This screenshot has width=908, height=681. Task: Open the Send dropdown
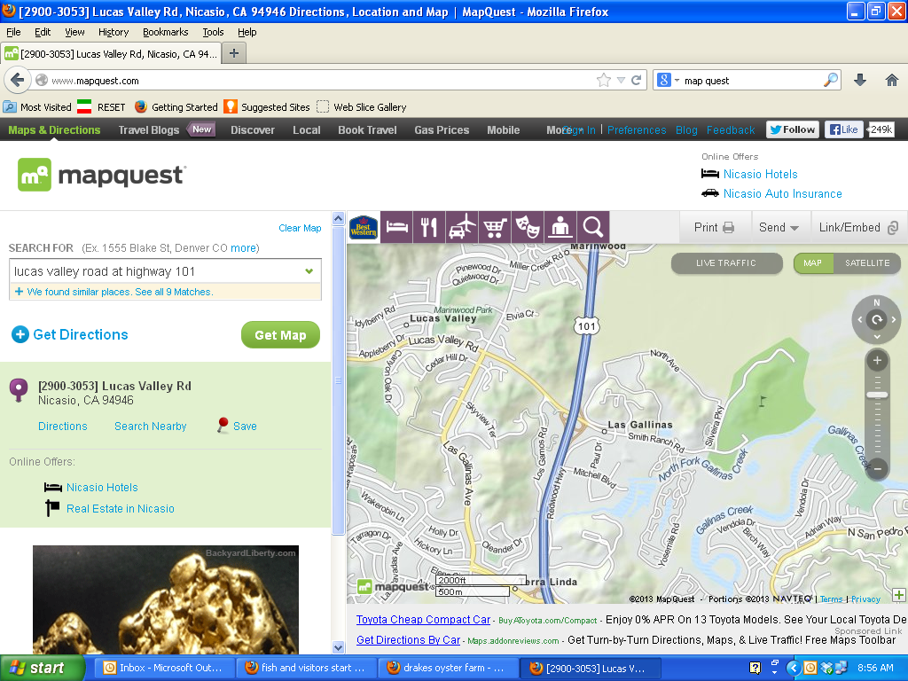click(x=779, y=228)
